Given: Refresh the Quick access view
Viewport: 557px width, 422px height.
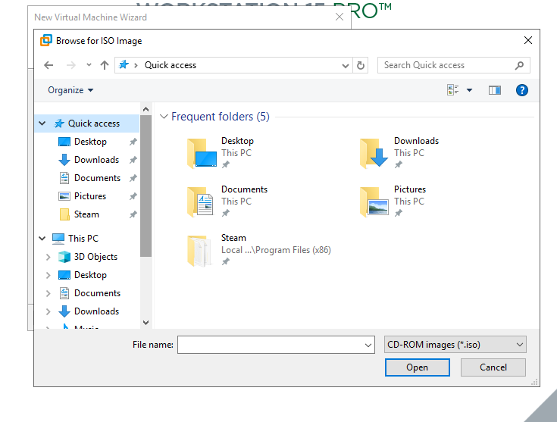Looking at the screenshot, I should coord(361,65).
